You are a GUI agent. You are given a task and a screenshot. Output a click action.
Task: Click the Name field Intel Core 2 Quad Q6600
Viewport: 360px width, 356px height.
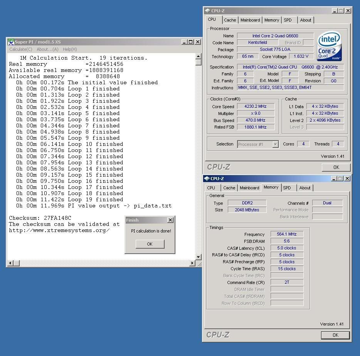point(275,36)
